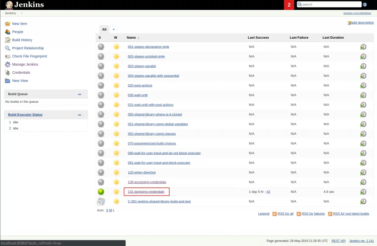The image size is (377, 246).
Task: Open Manage Jenkins from the sidebar
Action: tap(25, 64)
